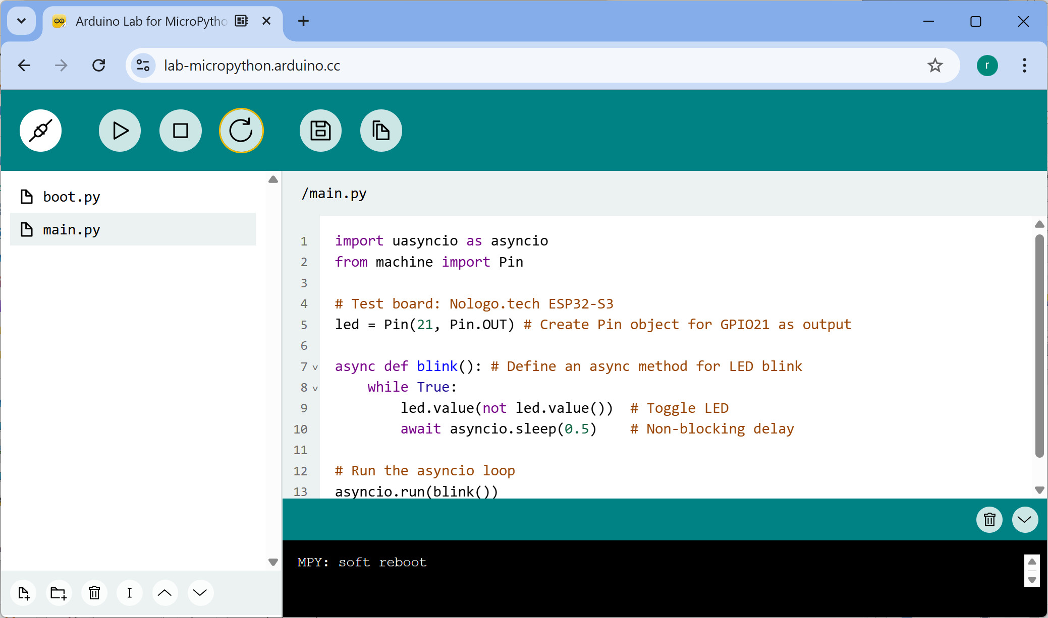Collapse the terminal panel chevron

pyautogui.click(x=1025, y=520)
